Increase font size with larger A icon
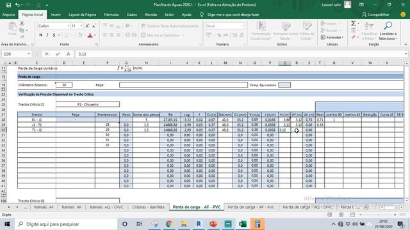This screenshot has width=410, height=230. [87, 26]
